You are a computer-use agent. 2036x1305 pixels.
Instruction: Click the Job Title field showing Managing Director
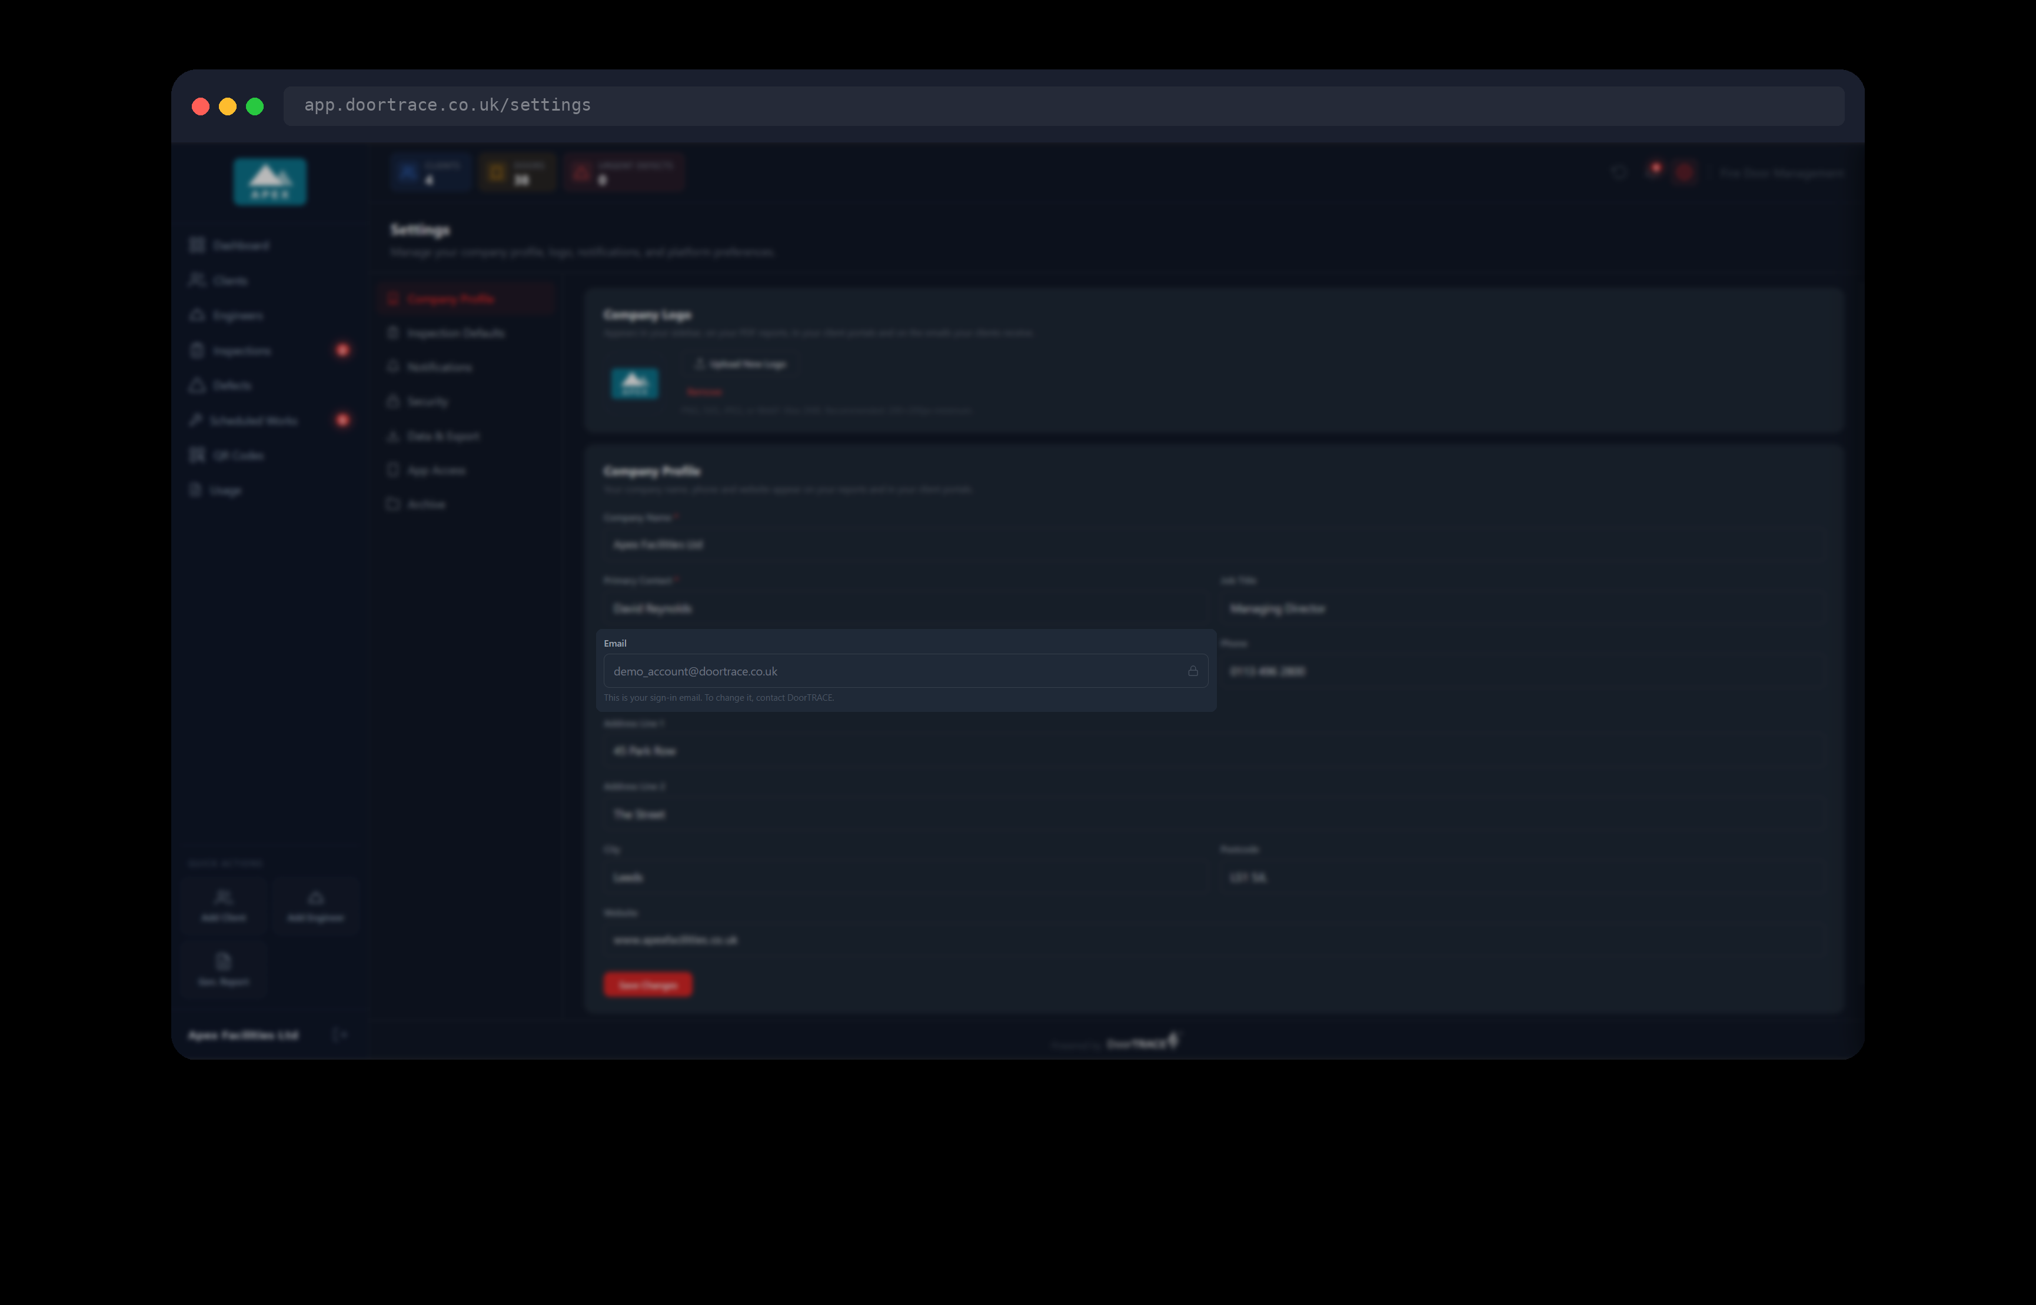click(1522, 608)
